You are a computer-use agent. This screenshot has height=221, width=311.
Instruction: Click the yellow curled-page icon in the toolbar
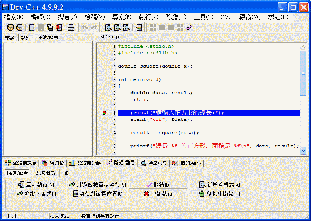pyautogui.click(x=10, y=27)
